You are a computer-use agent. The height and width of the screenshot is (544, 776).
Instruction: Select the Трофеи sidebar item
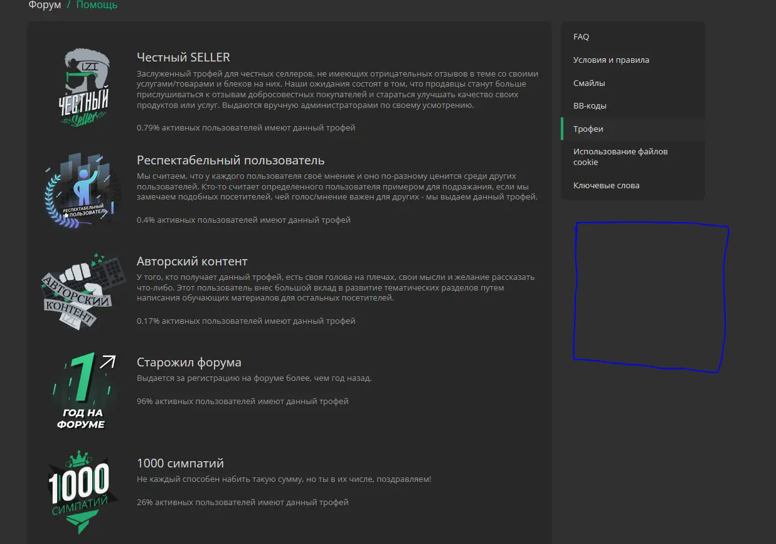[632, 129]
